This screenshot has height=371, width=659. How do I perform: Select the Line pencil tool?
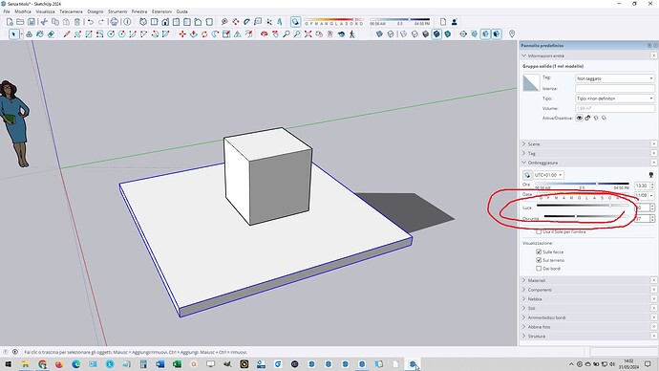tap(67, 34)
